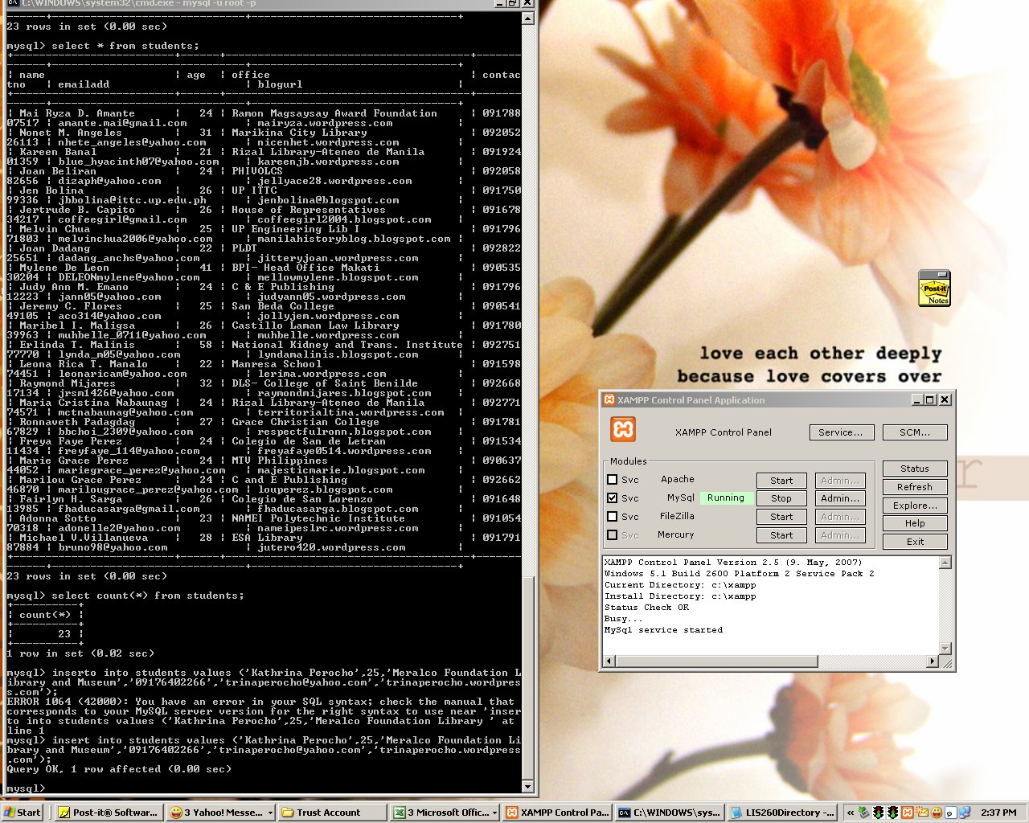The width and height of the screenshot is (1029, 823).
Task: Uncheck the MySql Svc checkbox
Action: pos(613,498)
